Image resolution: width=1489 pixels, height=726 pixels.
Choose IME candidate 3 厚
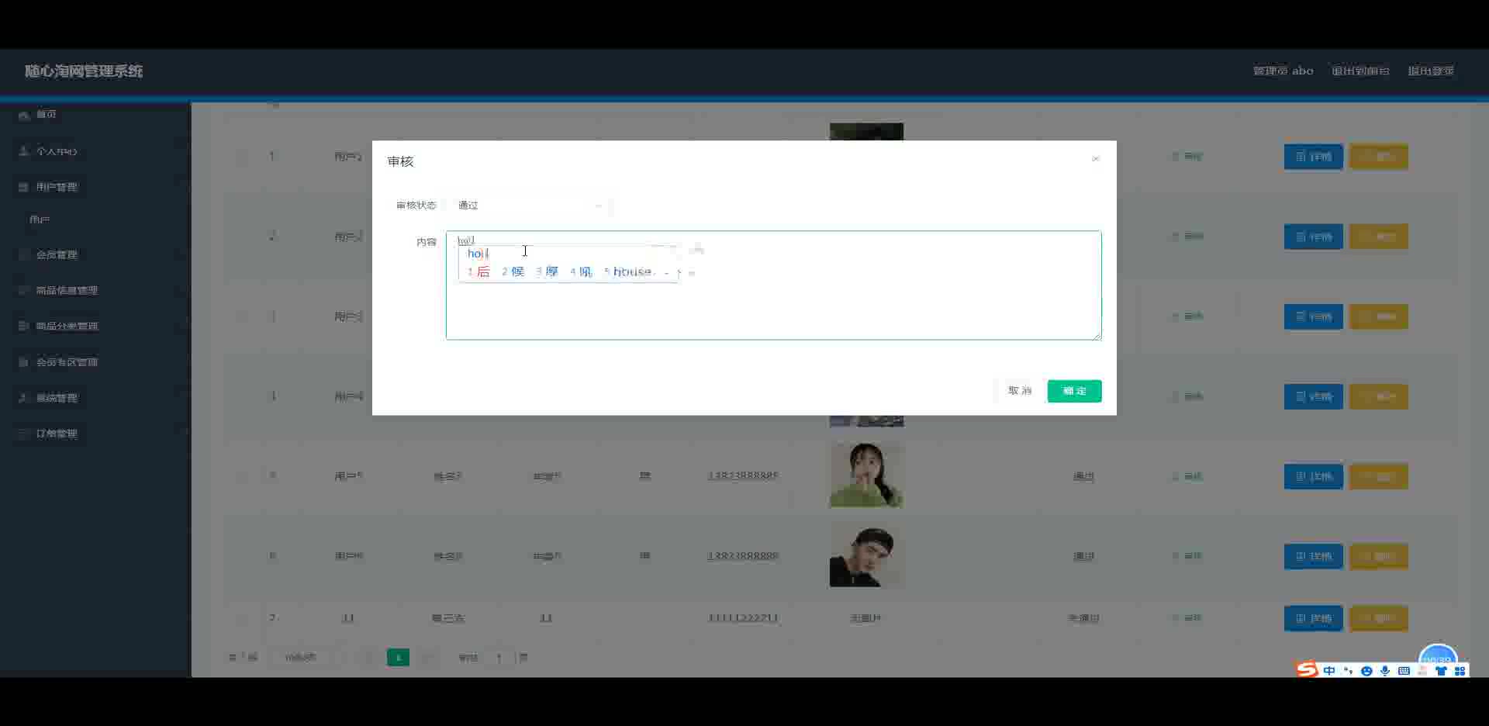(547, 271)
